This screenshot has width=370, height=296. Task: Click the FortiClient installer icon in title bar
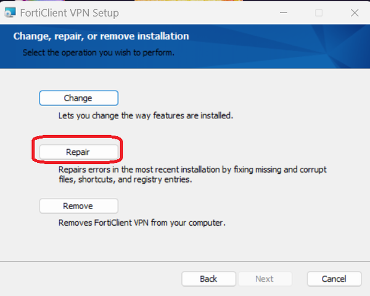(x=10, y=12)
